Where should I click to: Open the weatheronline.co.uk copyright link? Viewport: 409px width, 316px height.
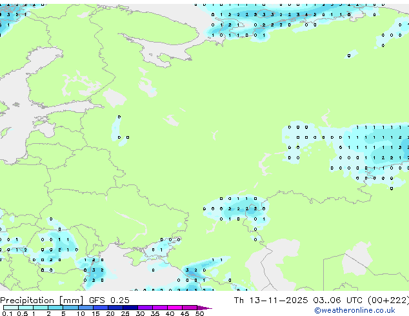click(x=355, y=311)
